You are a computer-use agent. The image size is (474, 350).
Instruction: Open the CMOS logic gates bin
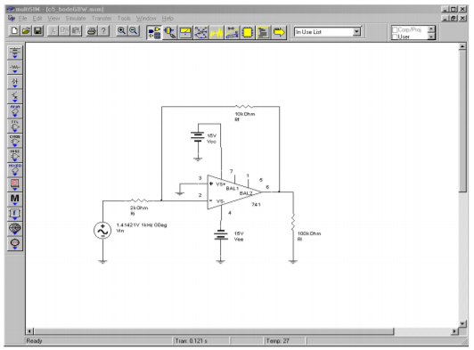tap(15, 141)
